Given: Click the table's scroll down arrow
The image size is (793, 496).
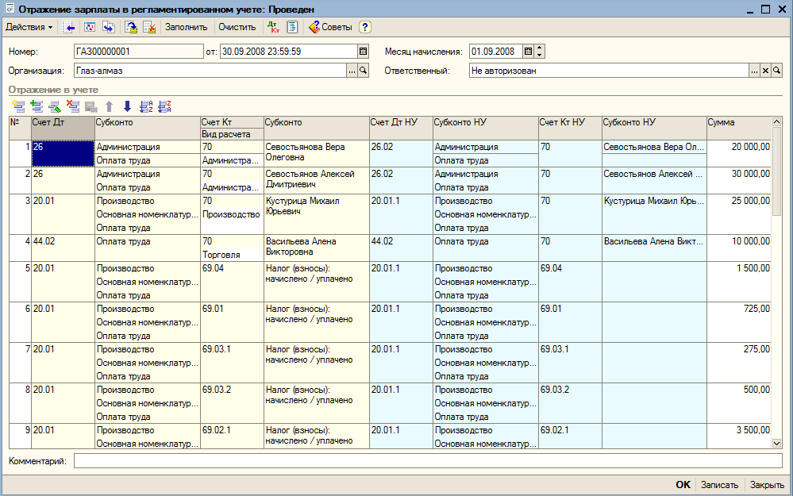Looking at the screenshot, I should (777, 444).
